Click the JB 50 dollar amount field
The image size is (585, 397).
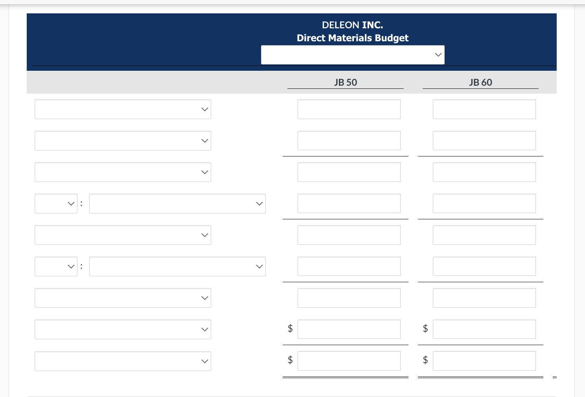pyautogui.click(x=349, y=329)
